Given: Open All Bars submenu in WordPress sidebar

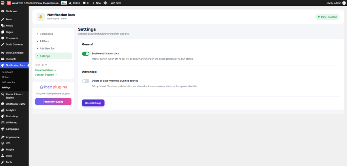Looking at the screenshot, I should 5,77.
